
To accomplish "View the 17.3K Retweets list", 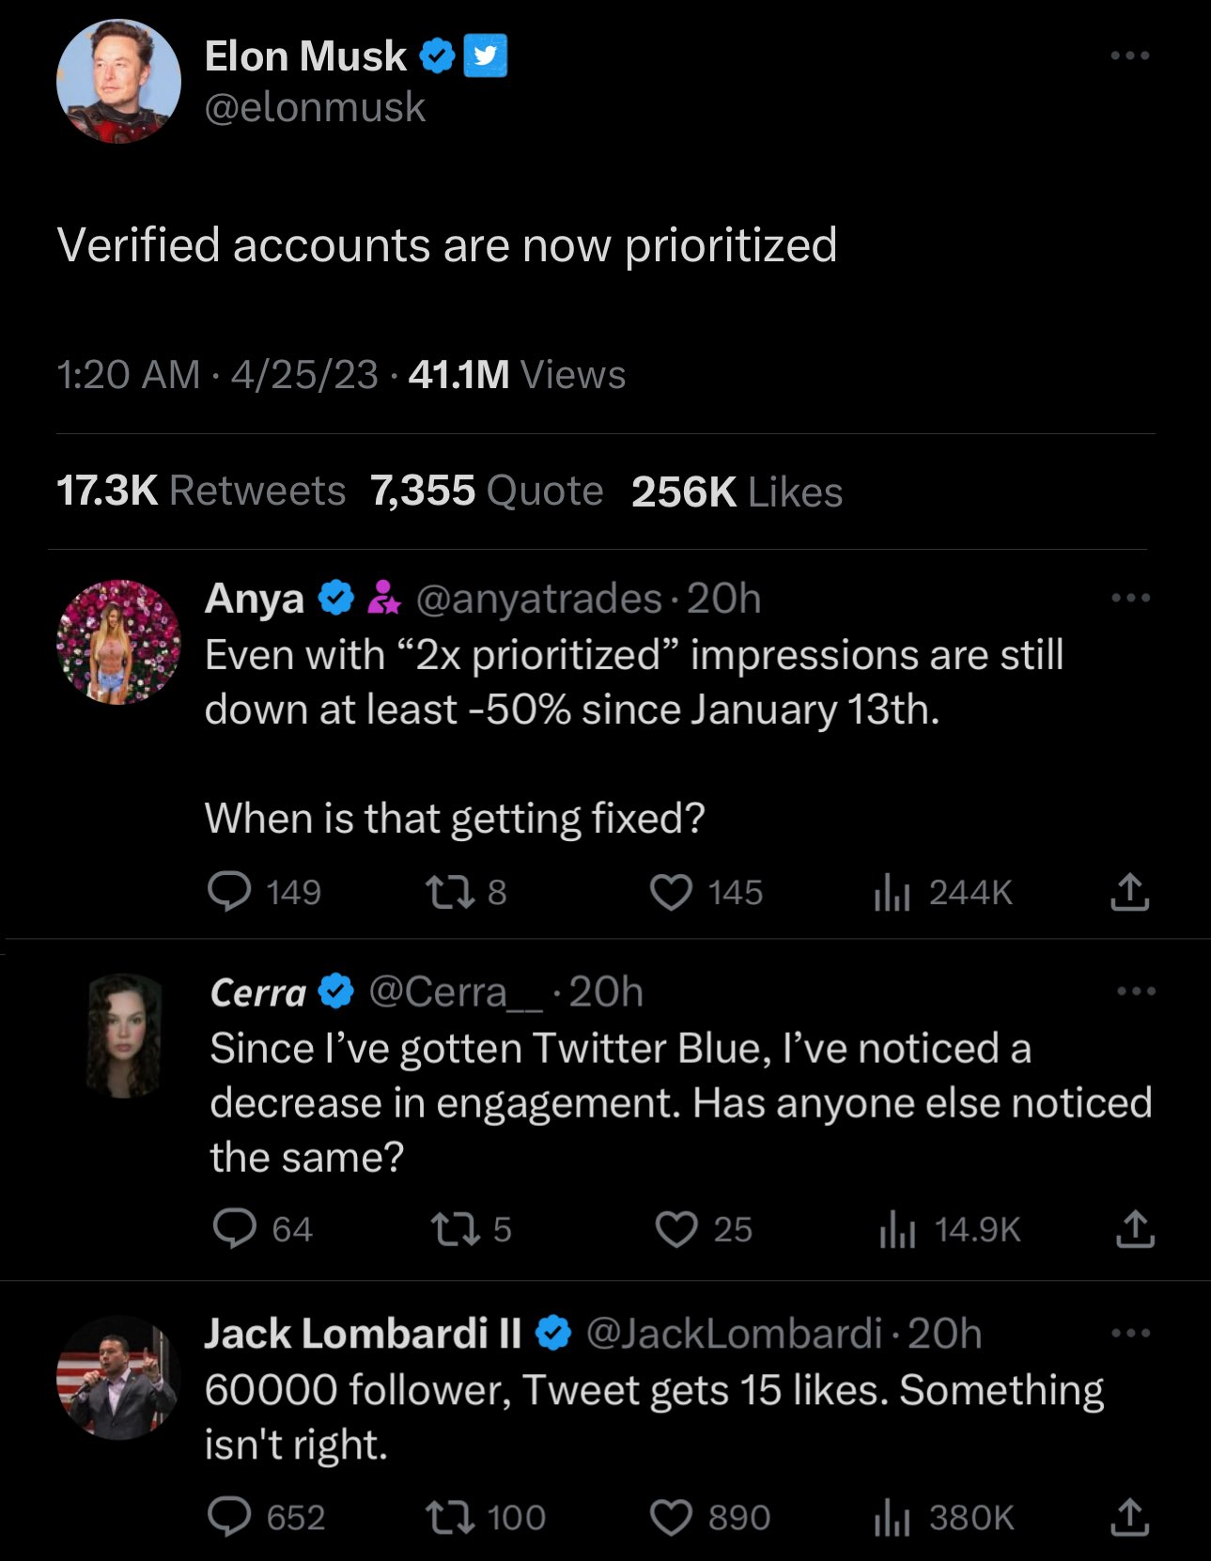I will pos(201,491).
